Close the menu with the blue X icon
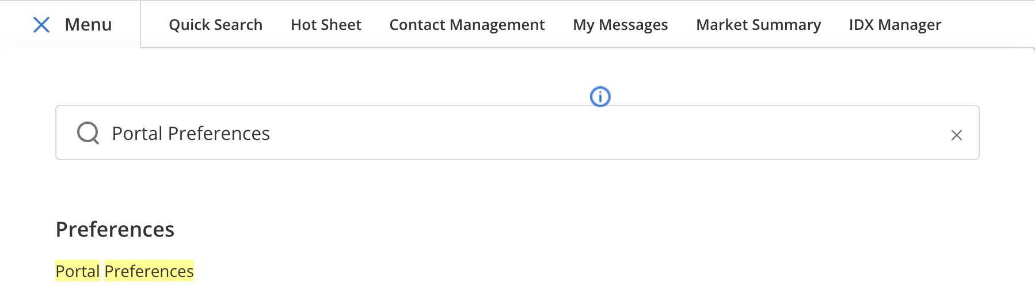 [41, 25]
